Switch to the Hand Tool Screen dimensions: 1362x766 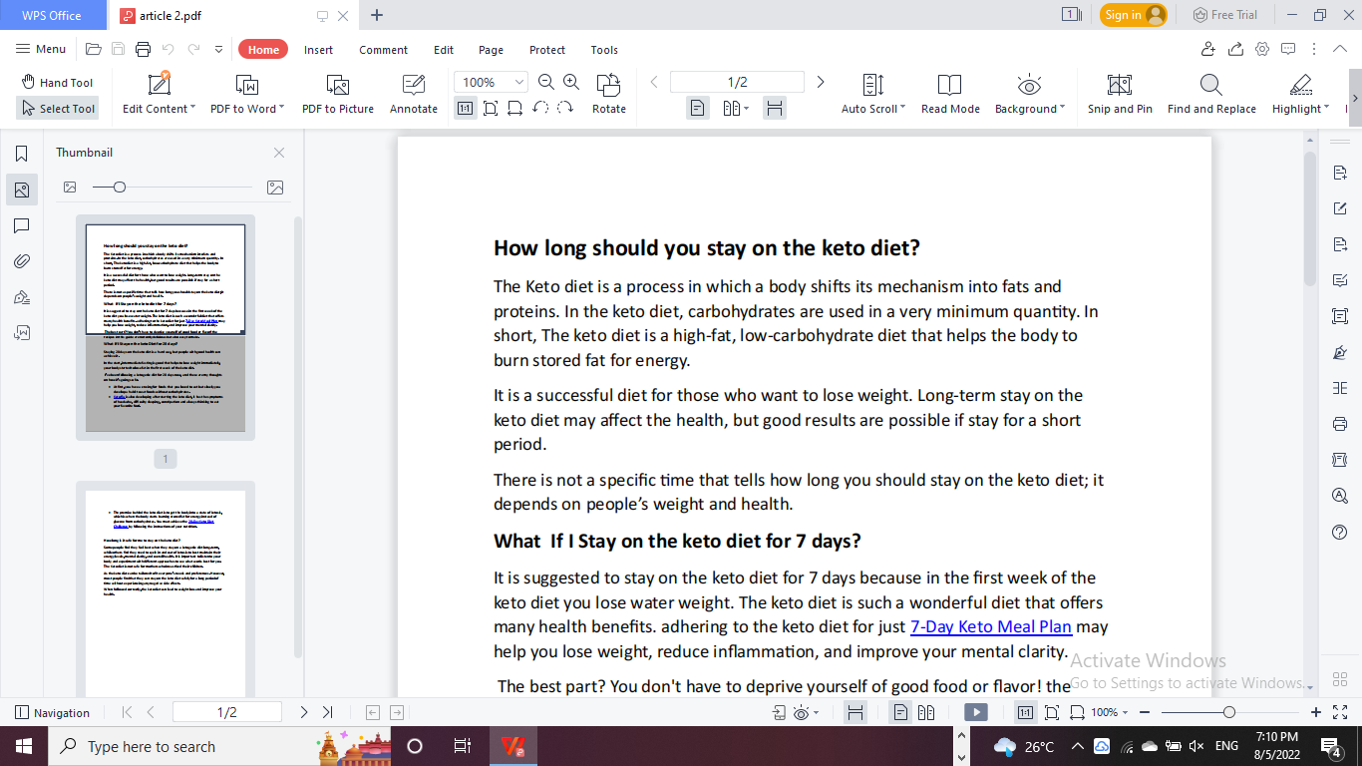click(57, 82)
